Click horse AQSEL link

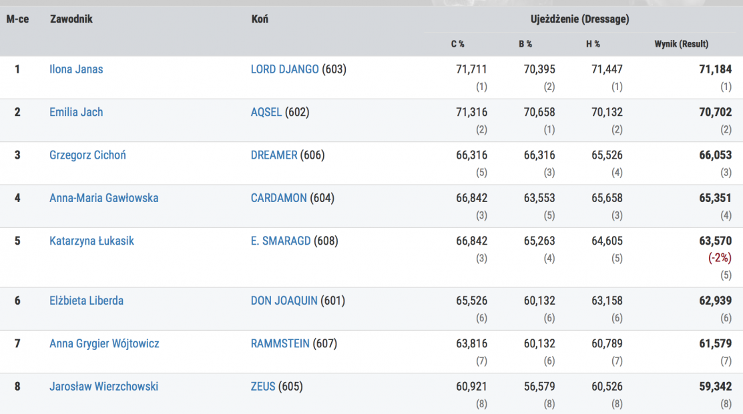(266, 112)
